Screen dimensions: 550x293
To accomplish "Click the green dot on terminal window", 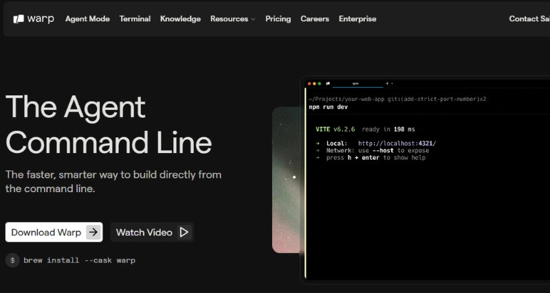I will click(x=318, y=83).
